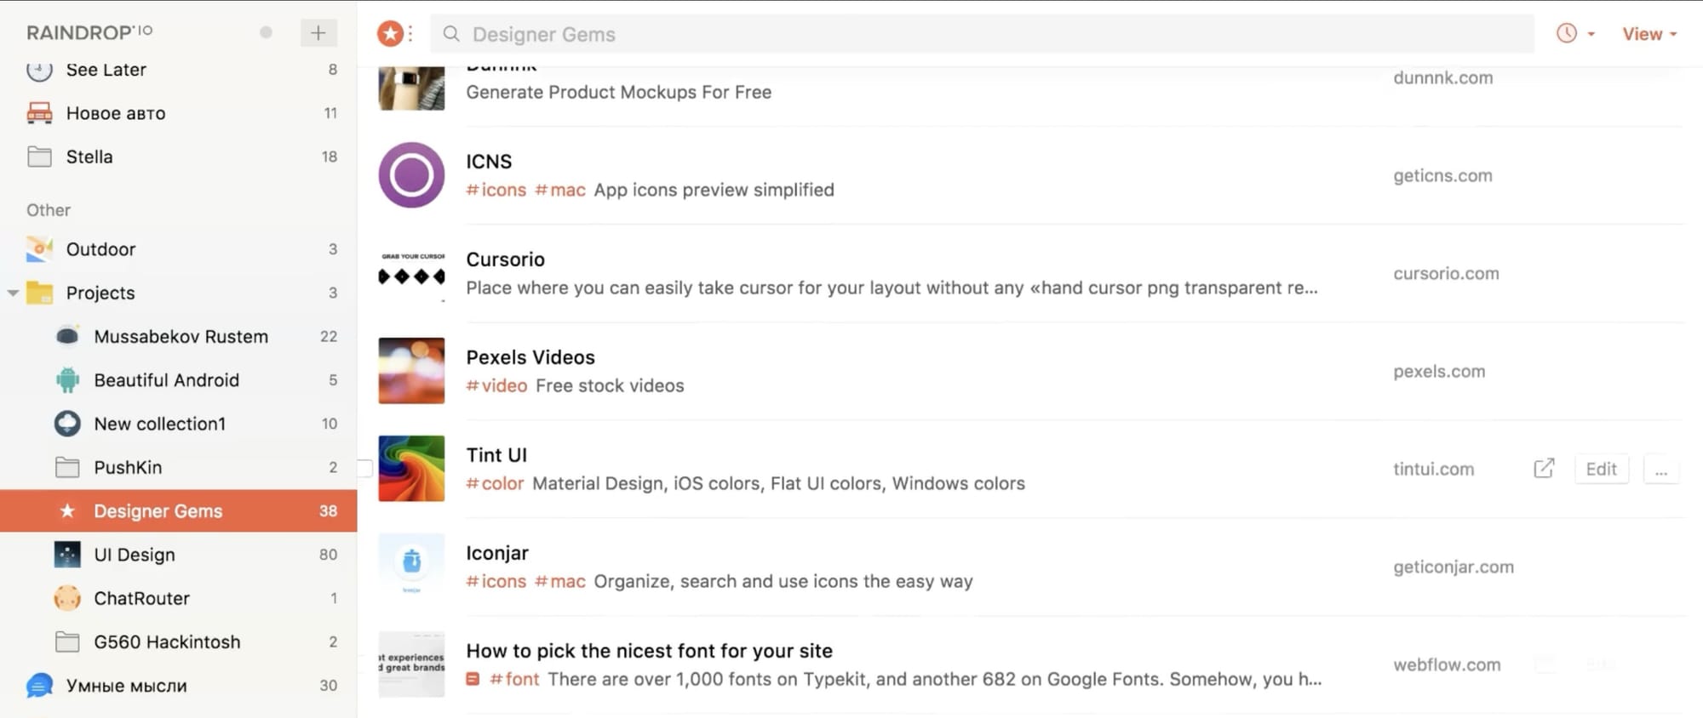Click the Cursorio bookmark title

(x=505, y=259)
